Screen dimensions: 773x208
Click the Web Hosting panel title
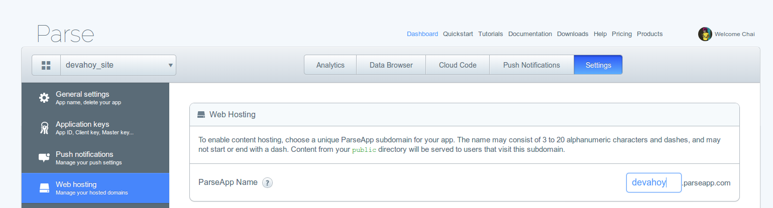233,115
